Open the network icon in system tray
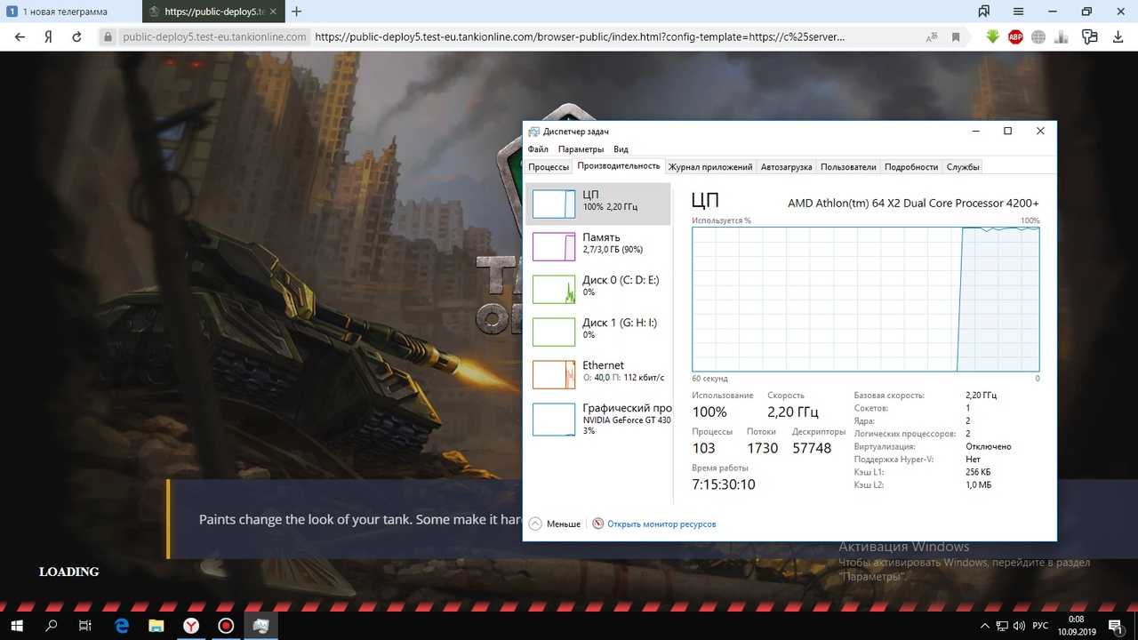The image size is (1138, 640). tap(1002, 626)
